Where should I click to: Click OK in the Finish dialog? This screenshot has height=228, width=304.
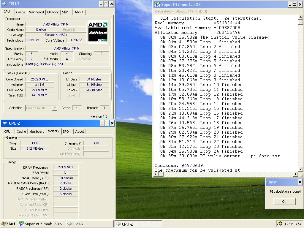284,202
